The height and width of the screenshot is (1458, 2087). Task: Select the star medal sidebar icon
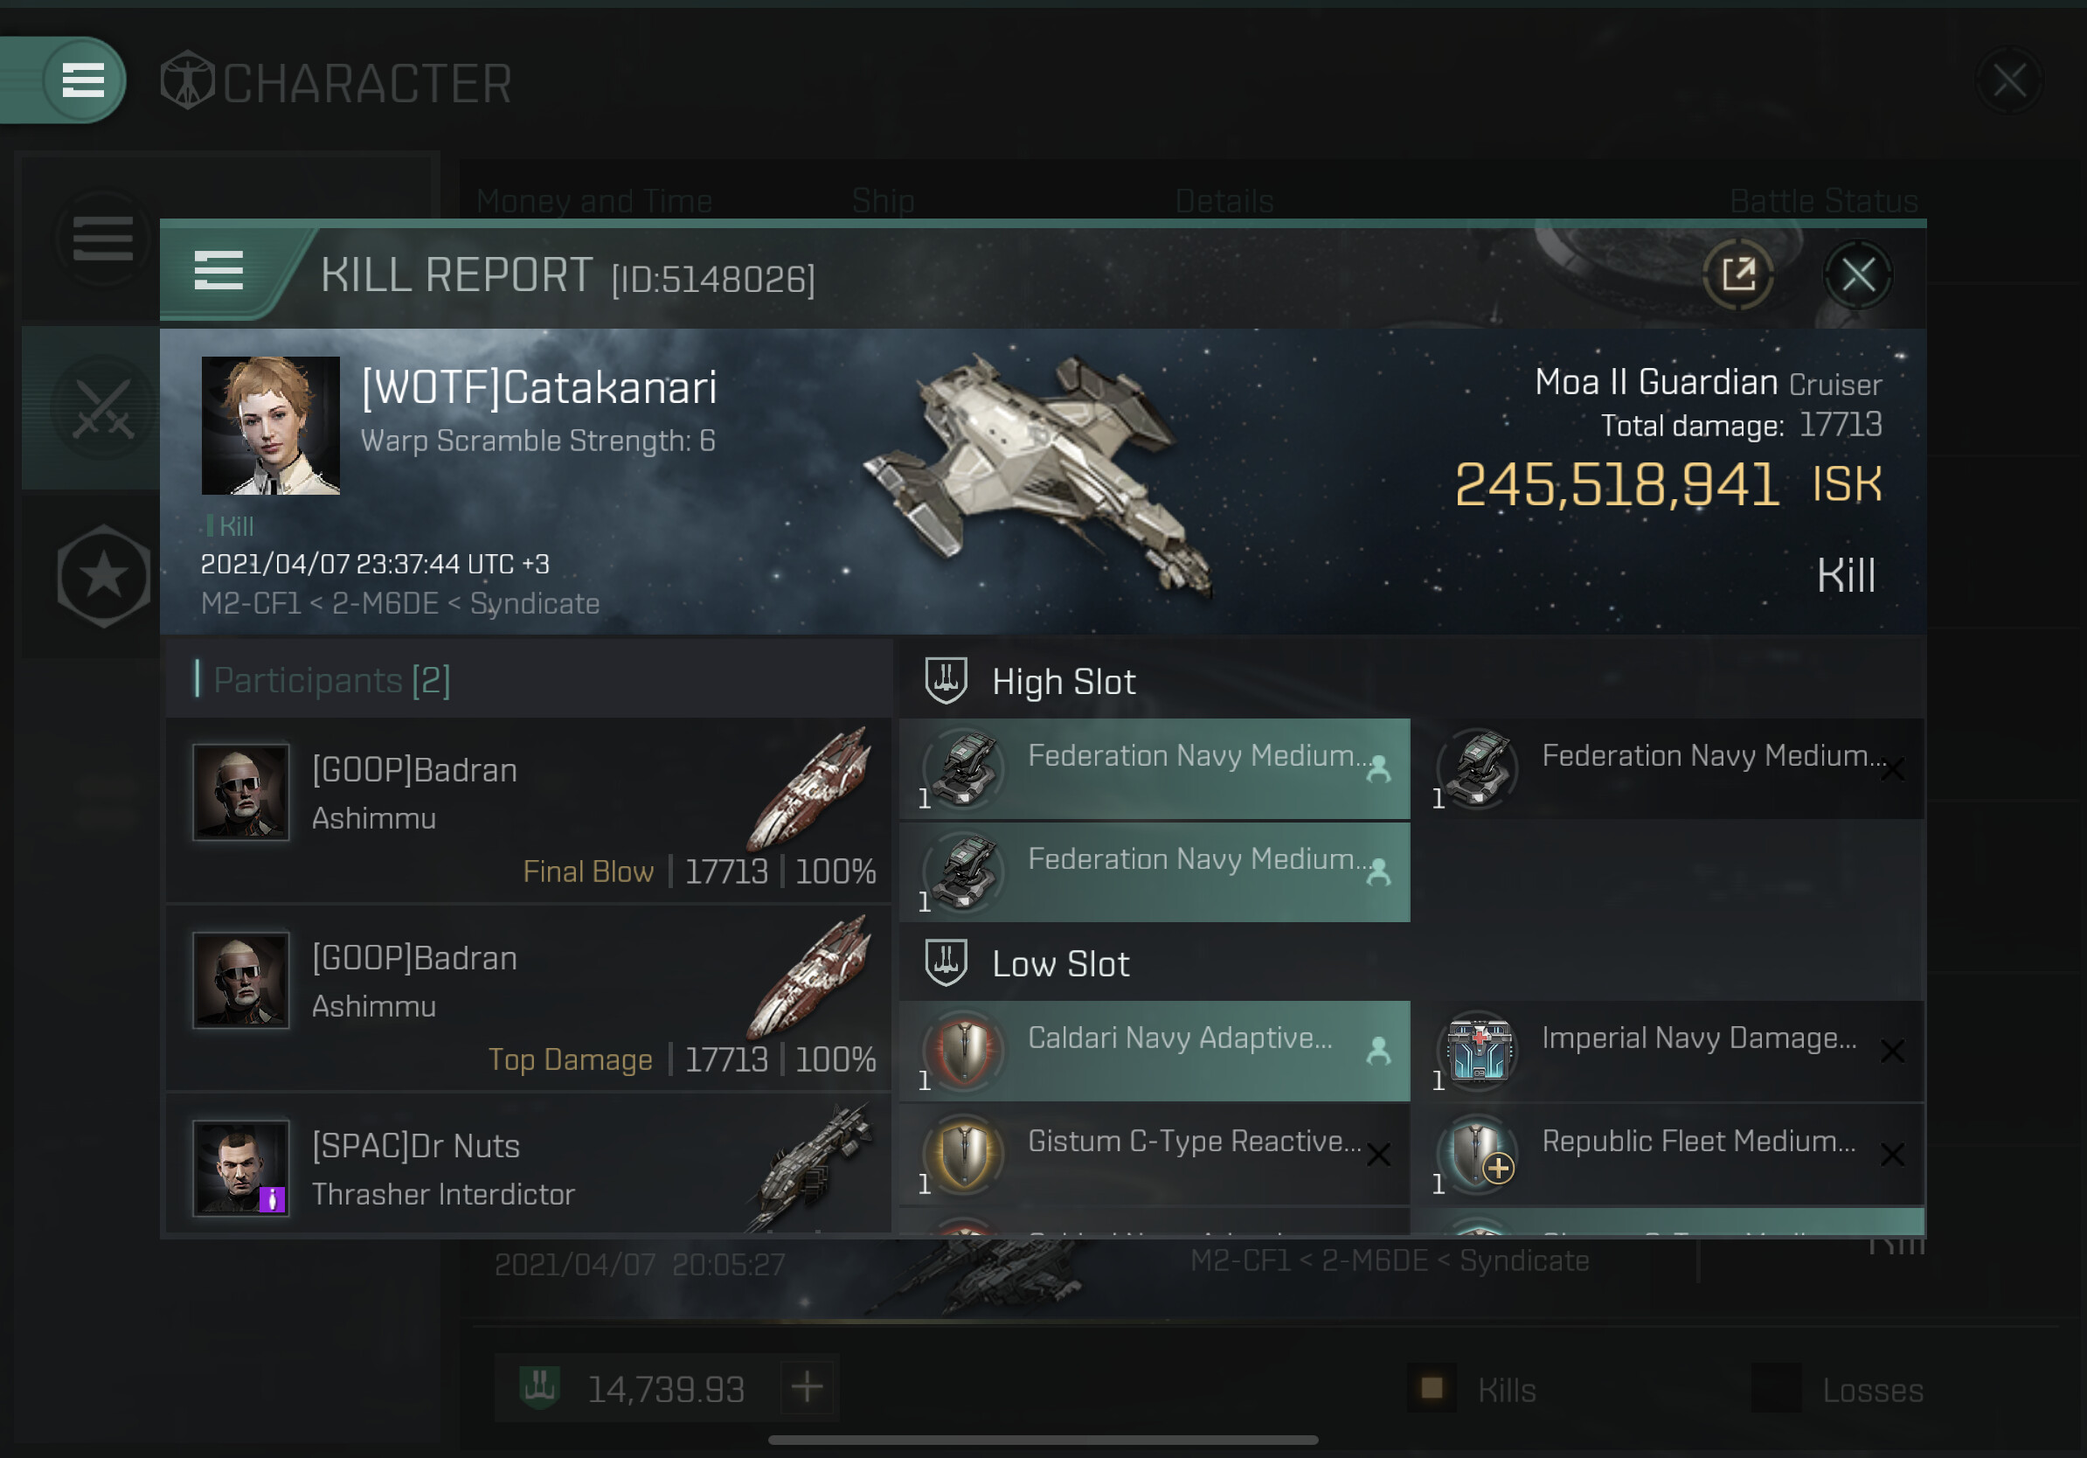pyautogui.click(x=103, y=576)
